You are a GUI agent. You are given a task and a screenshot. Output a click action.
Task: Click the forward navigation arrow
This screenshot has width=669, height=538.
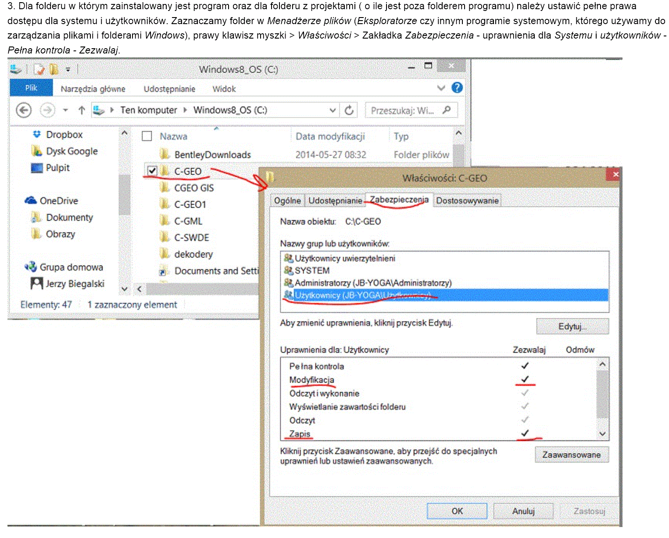47,110
